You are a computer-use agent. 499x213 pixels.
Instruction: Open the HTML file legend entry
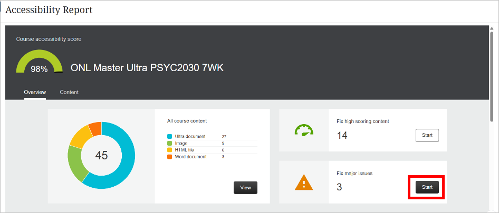[186, 150]
